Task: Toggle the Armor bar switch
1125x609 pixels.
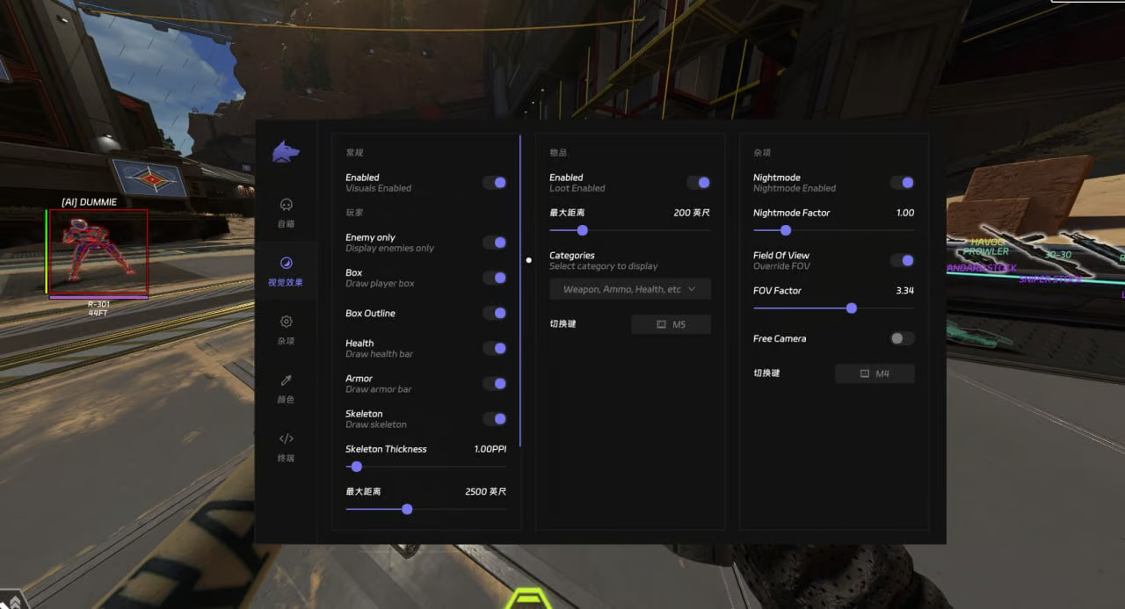Action: coord(495,383)
